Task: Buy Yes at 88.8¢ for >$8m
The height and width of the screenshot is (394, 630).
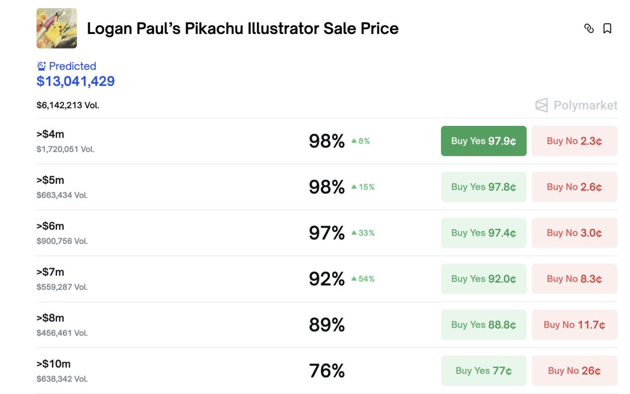Action: coord(483,325)
